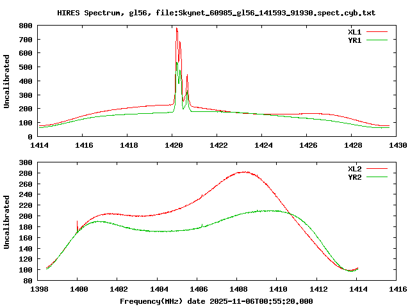410x307 pixels.
Task: Click the 1408 frequency tick label
Action: click(x=238, y=289)
